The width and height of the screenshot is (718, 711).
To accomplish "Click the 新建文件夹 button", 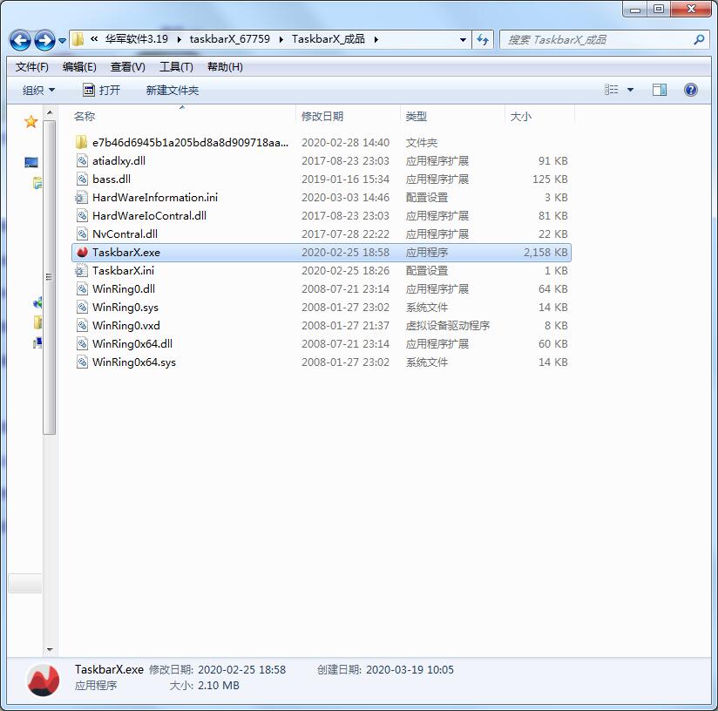I will coord(173,90).
